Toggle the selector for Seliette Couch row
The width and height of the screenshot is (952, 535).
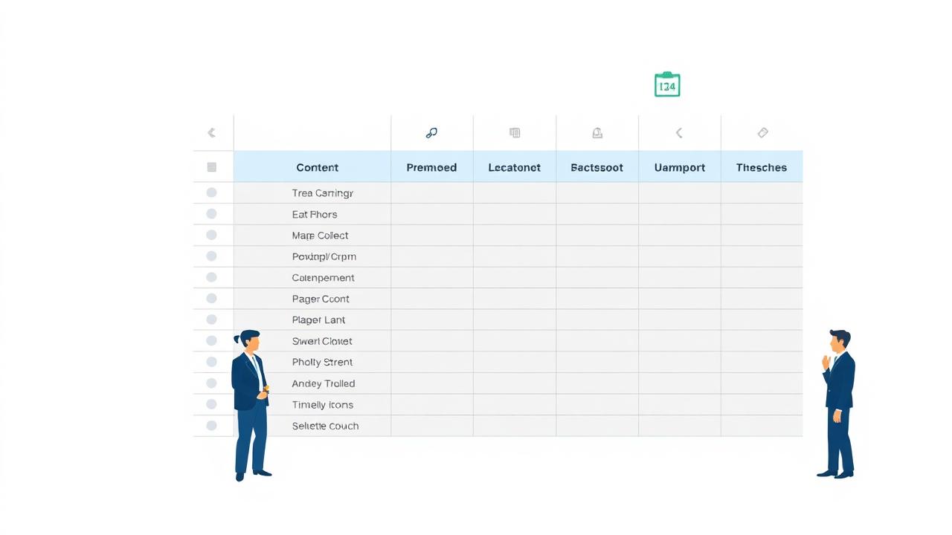click(211, 425)
